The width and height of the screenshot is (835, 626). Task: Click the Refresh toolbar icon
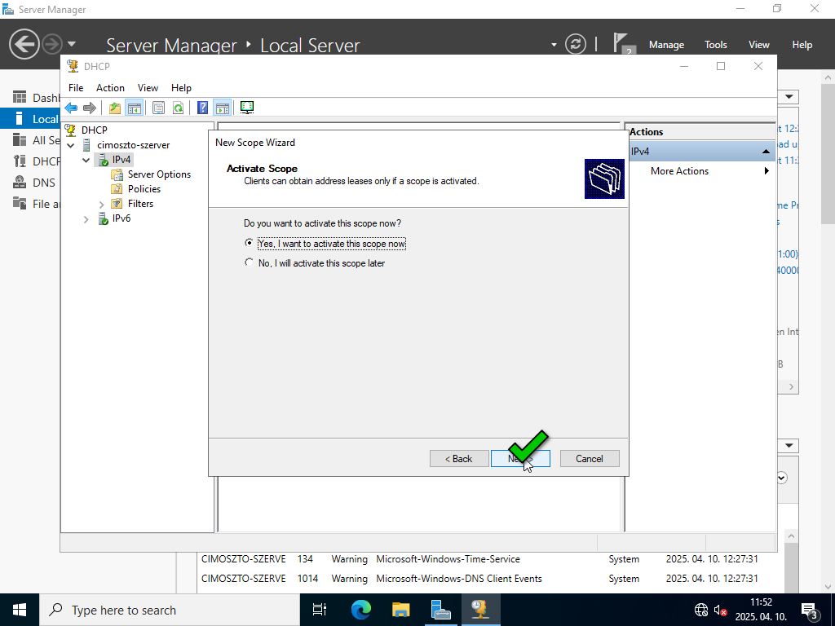tap(178, 108)
